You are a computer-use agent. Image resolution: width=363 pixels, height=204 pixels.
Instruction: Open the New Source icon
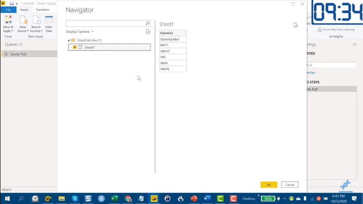click(x=23, y=20)
